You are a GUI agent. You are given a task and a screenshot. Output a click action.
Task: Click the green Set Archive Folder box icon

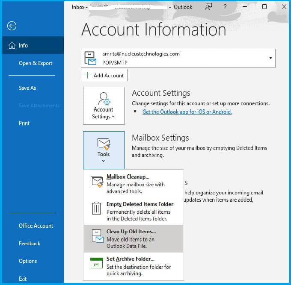97,263
